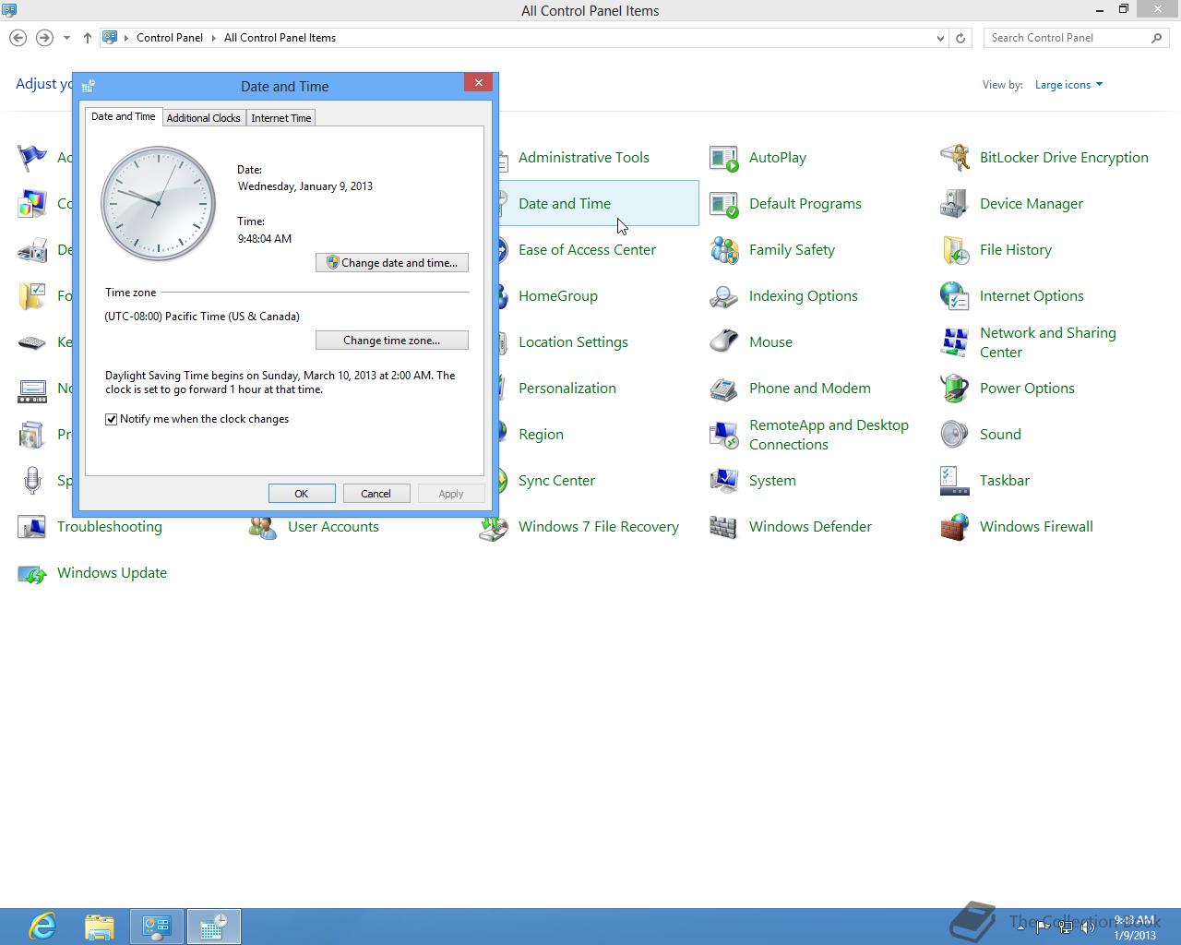Open the AutoPlay icon

724,158
